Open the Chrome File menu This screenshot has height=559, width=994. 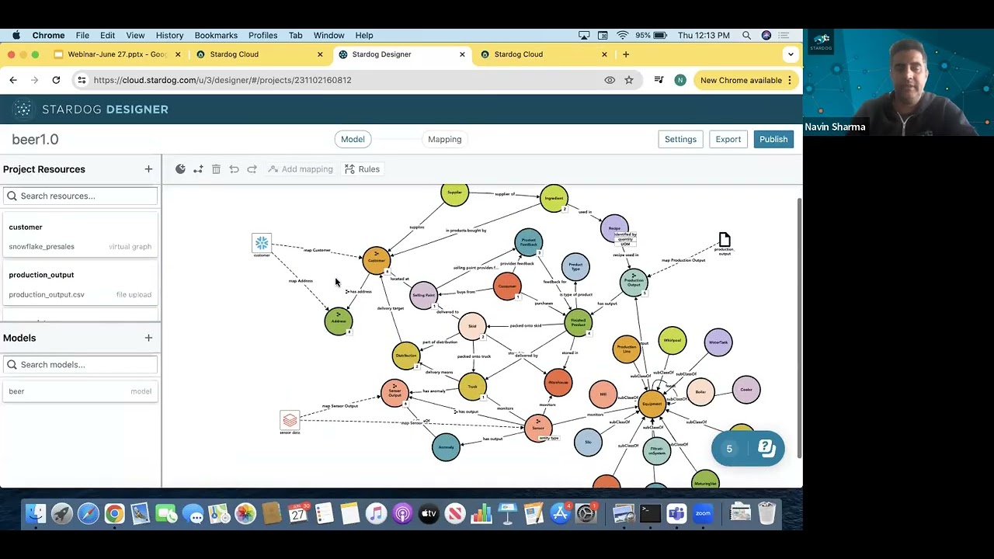pos(82,35)
